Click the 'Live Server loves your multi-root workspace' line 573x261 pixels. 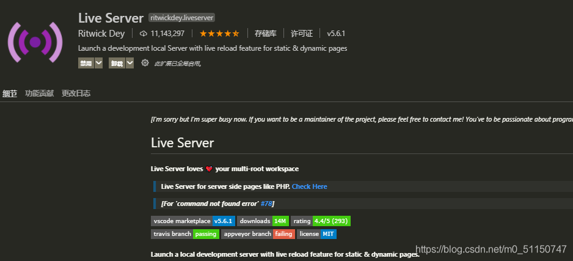pos(225,169)
